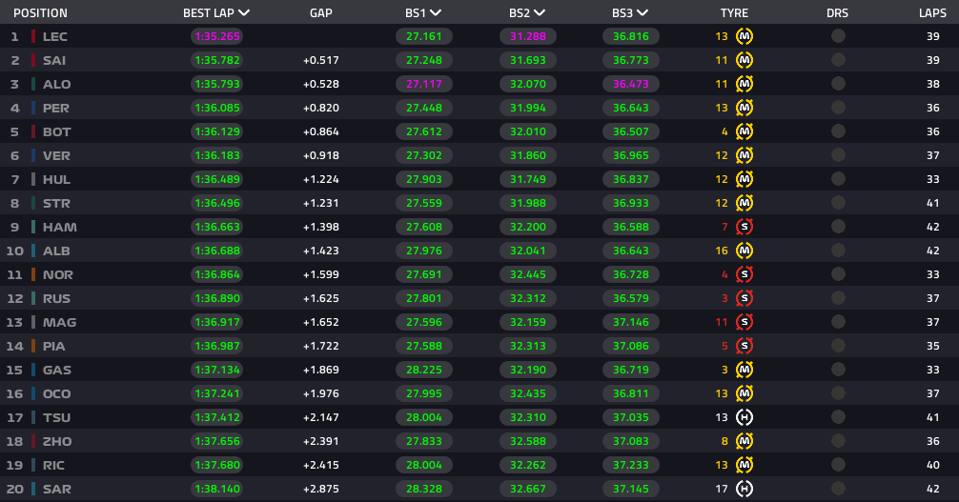Screen dimensions: 959x502
Task: Click LEC's DRS indicator dot
Action: [x=838, y=36]
